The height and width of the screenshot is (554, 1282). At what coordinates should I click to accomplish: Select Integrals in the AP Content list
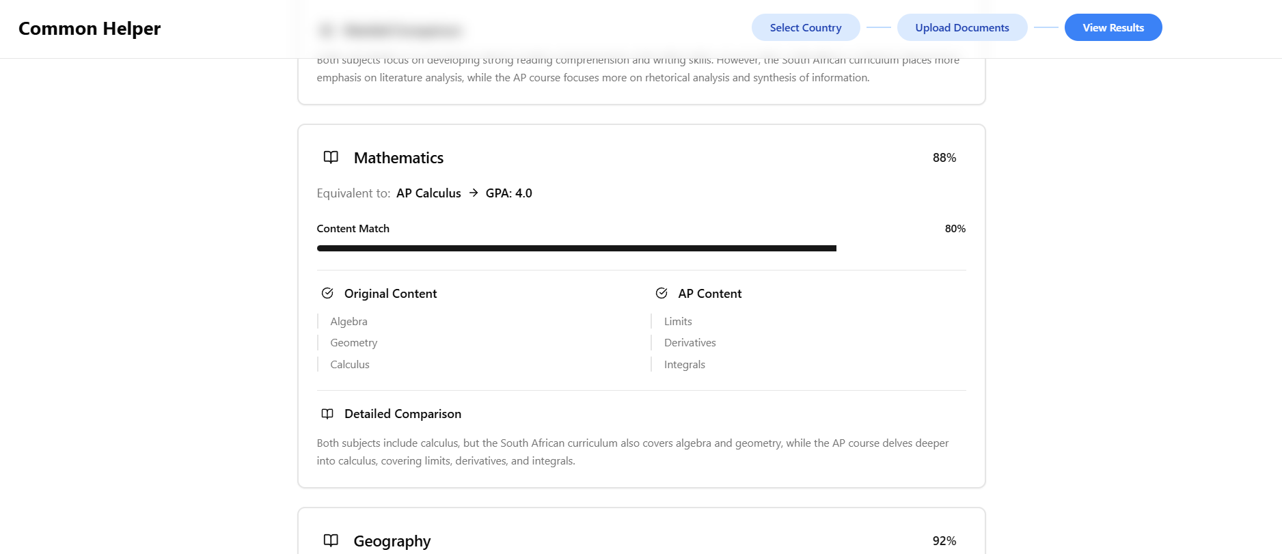[x=685, y=365]
